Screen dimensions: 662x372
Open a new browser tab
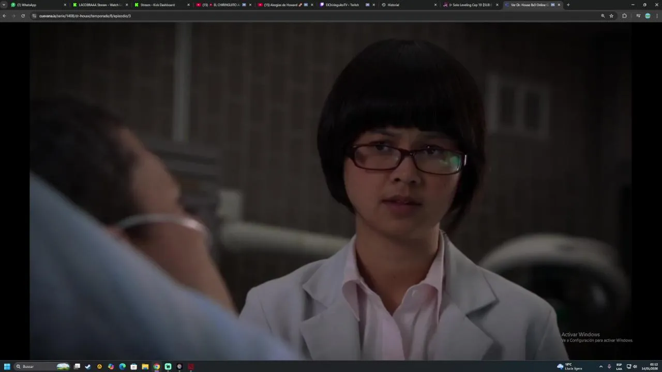coord(568,5)
